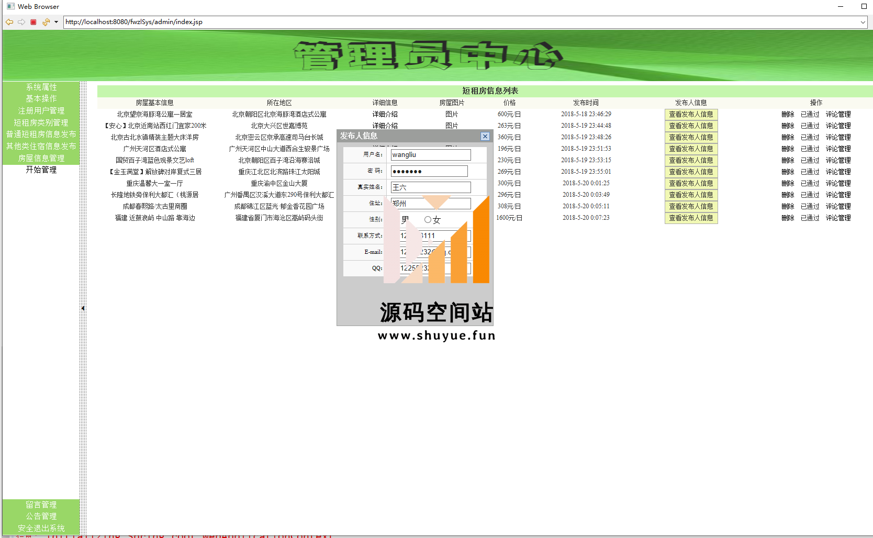Click the 密码 password field
873x538 pixels.
[x=429, y=171]
